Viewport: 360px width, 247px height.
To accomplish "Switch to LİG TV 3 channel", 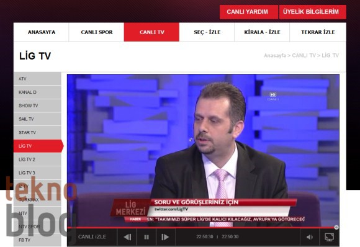I will [x=37, y=173].
